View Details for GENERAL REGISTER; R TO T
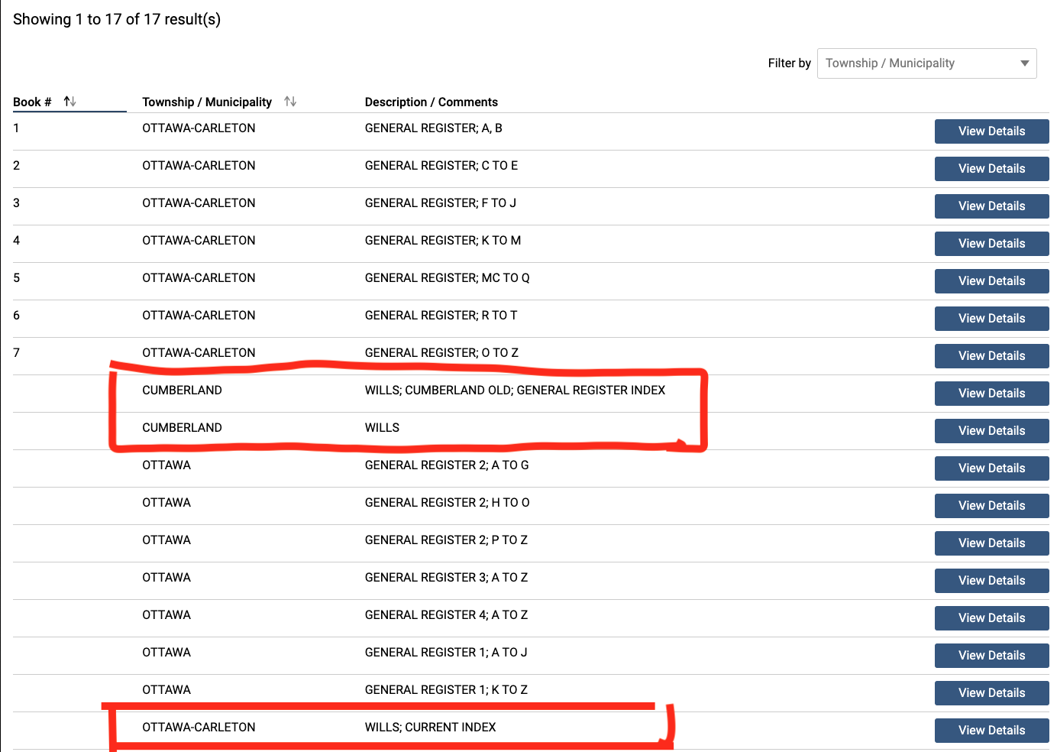Image resolution: width=1057 pixels, height=752 pixels. pyautogui.click(x=991, y=319)
